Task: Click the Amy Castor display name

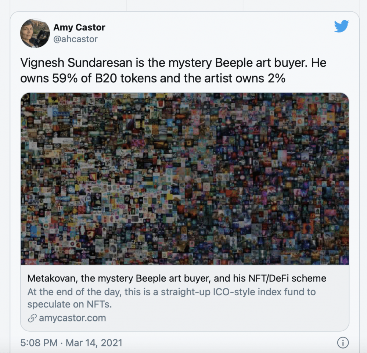Action: pyautogui.click(x=79, y=27)
